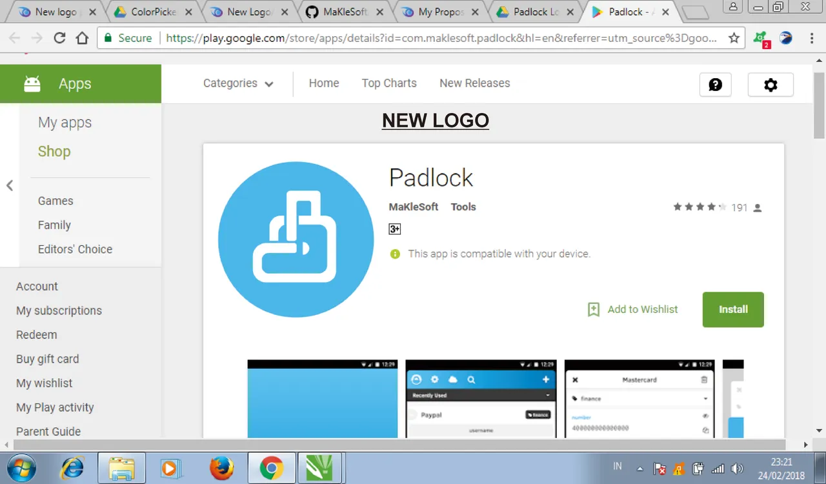The width and height of the screenshot is (826, 484).
Task: Show hidden tray icons arrow
Action: click(x=640, y=469)
